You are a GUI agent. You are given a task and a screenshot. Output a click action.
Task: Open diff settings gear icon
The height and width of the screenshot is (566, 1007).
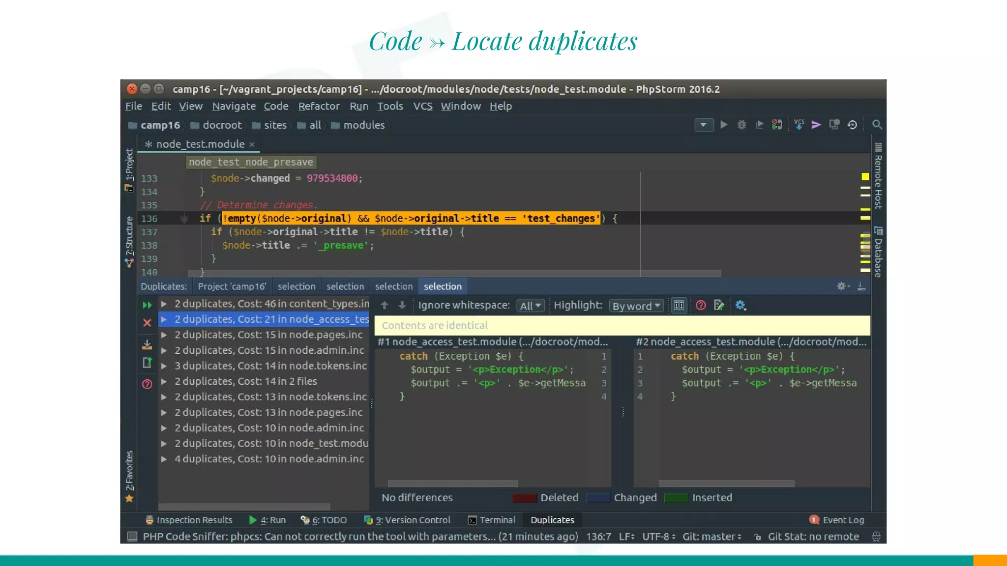click(740, 305)
